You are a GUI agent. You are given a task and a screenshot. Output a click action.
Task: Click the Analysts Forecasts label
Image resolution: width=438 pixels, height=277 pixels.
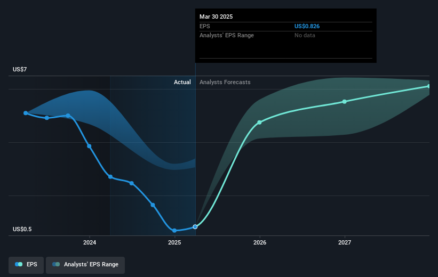pyautogui.click(x=225, y=82)
